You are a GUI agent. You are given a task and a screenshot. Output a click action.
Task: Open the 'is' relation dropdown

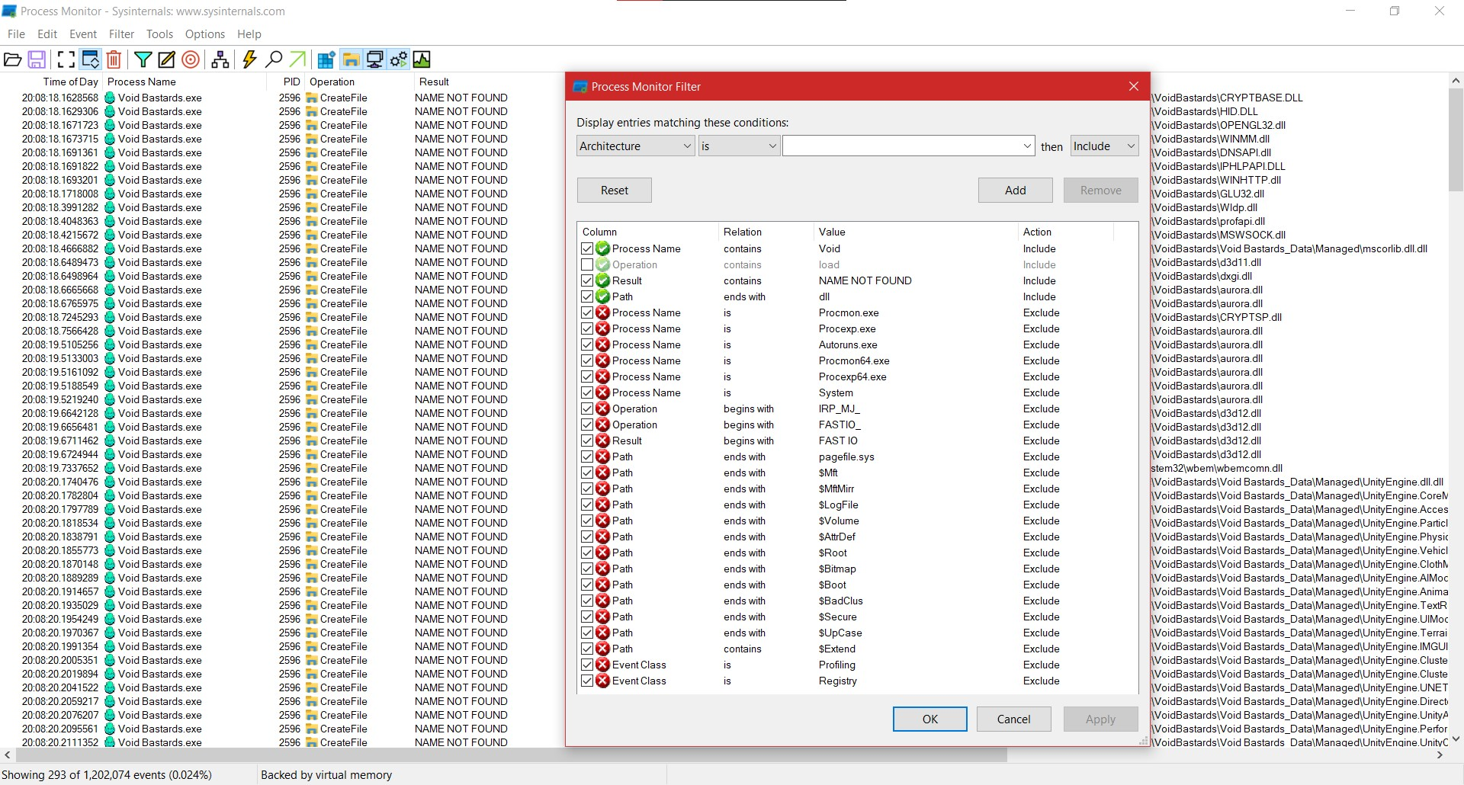click(x=739, y=146)
